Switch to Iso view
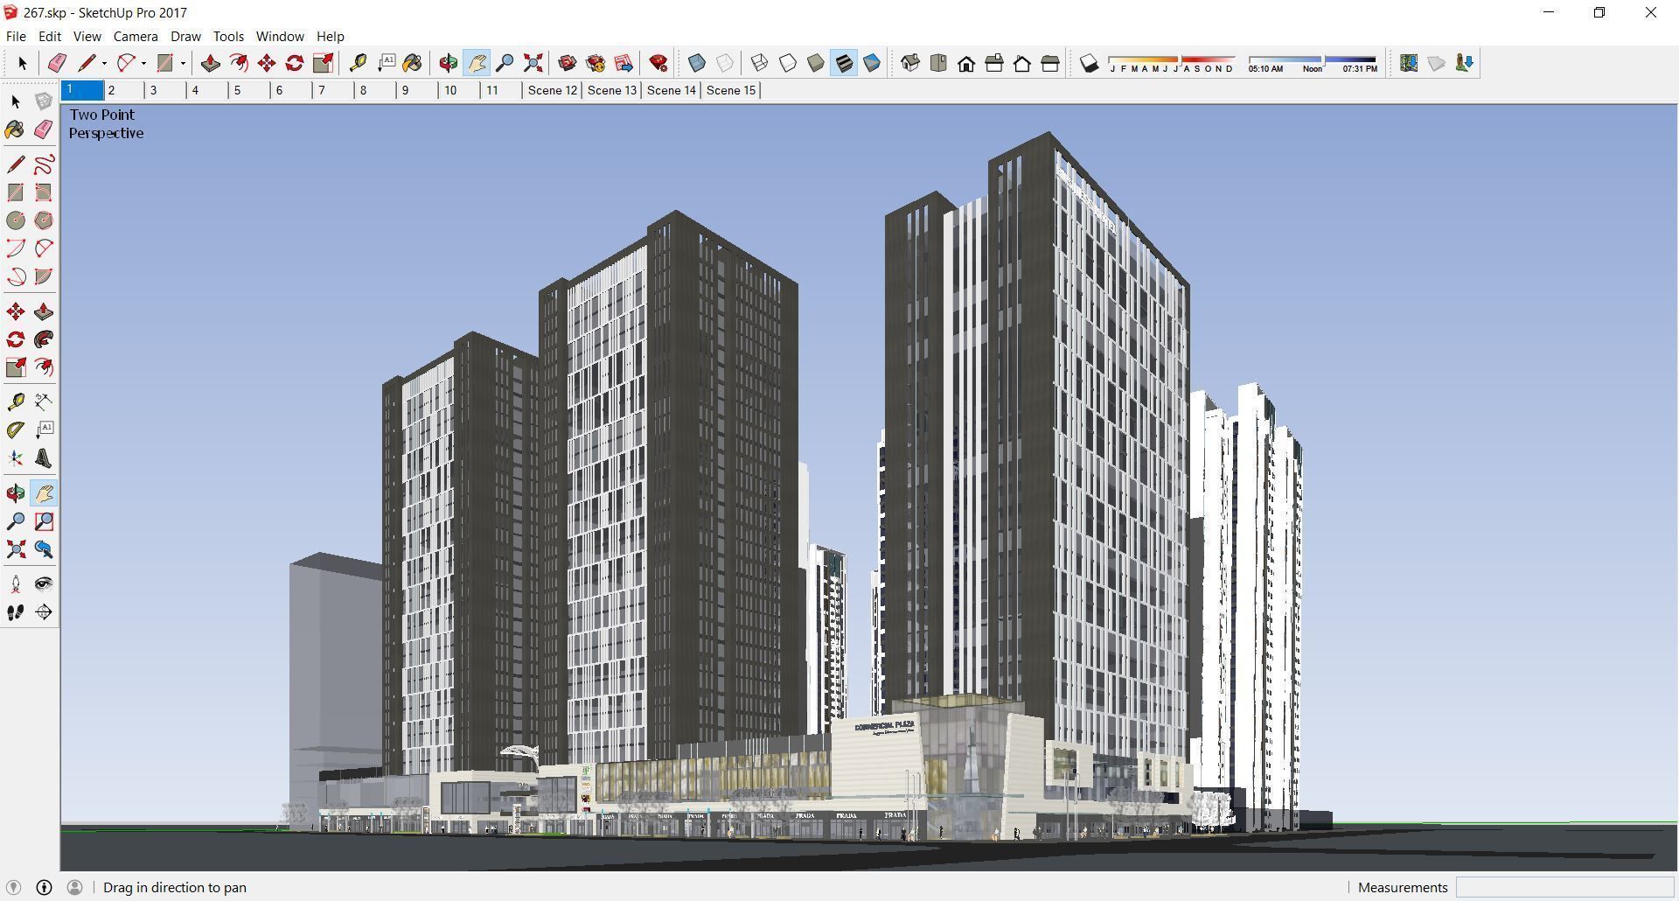 click(910, 63)
